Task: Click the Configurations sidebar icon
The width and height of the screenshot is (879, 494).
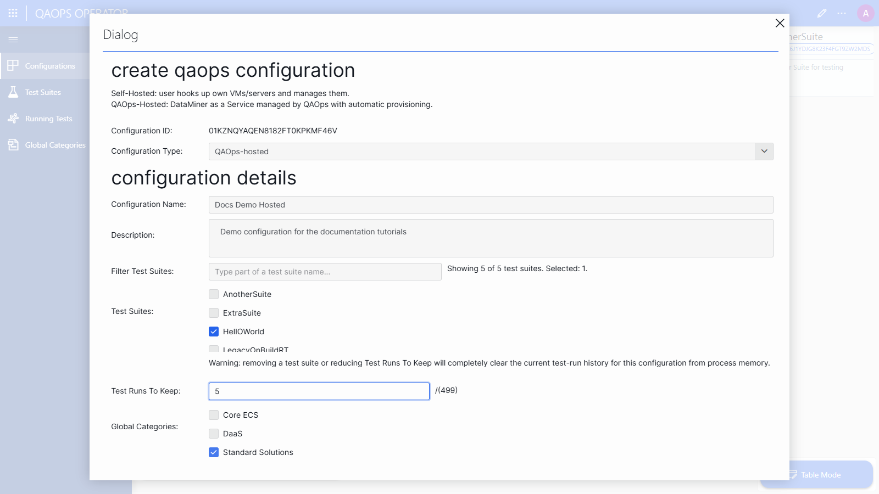Action: coord(13,66)
